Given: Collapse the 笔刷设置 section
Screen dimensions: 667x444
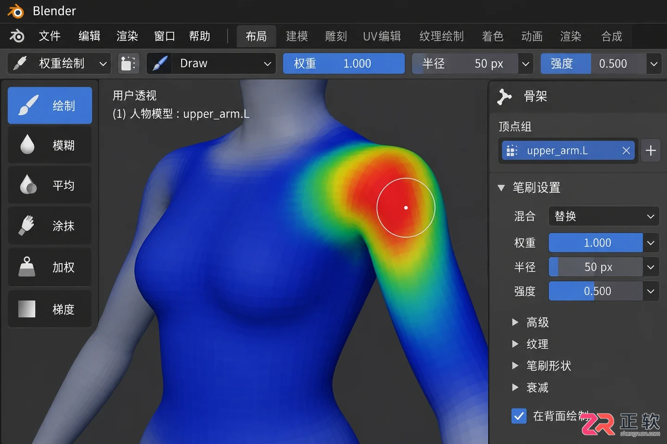Looking at the screenshot, I should coord(501,188).
